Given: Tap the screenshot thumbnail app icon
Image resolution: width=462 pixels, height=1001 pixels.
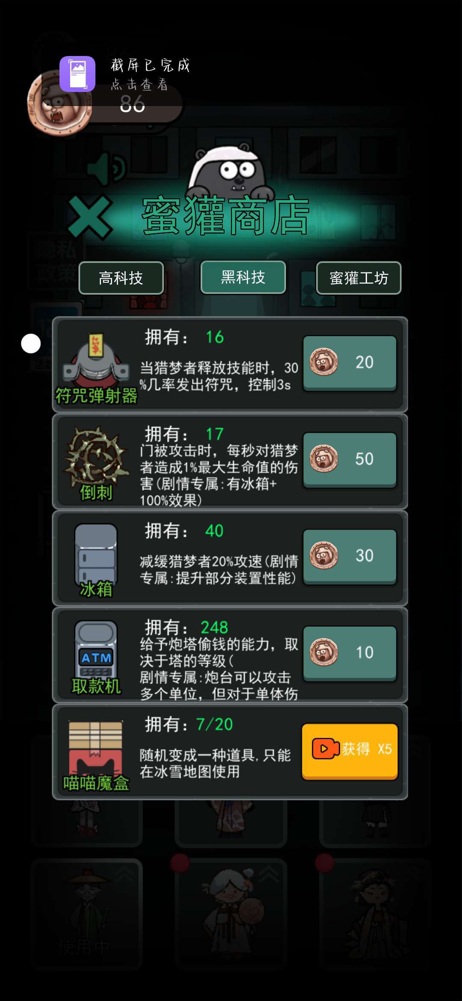Looking at the screenshot, I should 77,74.
